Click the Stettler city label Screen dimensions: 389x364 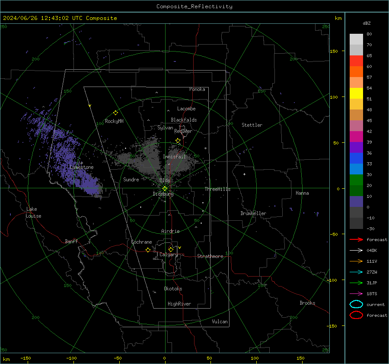[252, 125]
